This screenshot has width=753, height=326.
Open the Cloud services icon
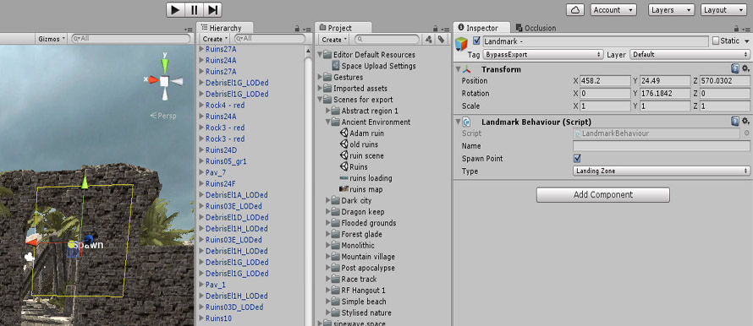click(x=574, y=9)
